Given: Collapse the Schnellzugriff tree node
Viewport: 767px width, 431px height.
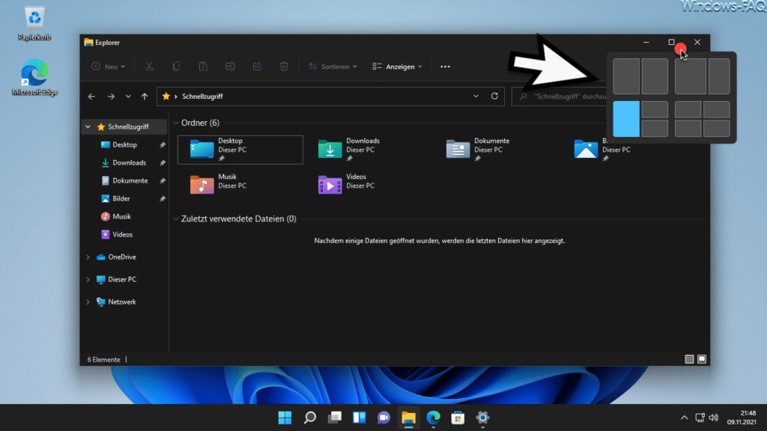Looking at the screenshot, I should pos(88,126).
